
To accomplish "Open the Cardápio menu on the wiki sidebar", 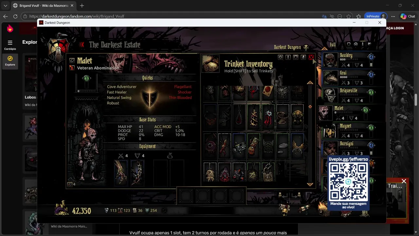I will coord(10,45).
